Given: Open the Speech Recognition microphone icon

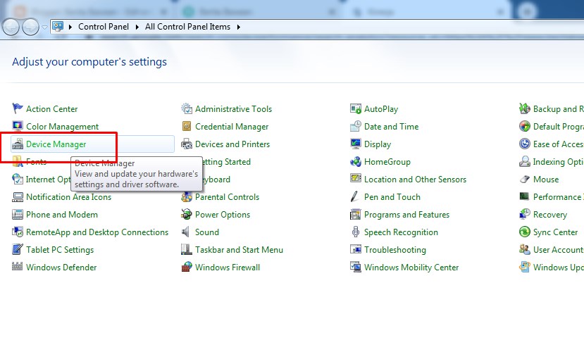Looking at the screenshot, I should coord(355,232).
